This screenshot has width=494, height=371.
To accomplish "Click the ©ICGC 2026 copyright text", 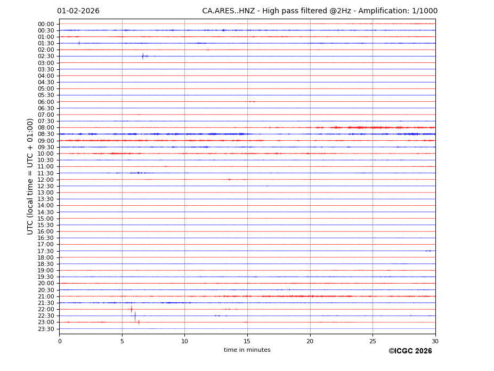I will coord(410,351).
